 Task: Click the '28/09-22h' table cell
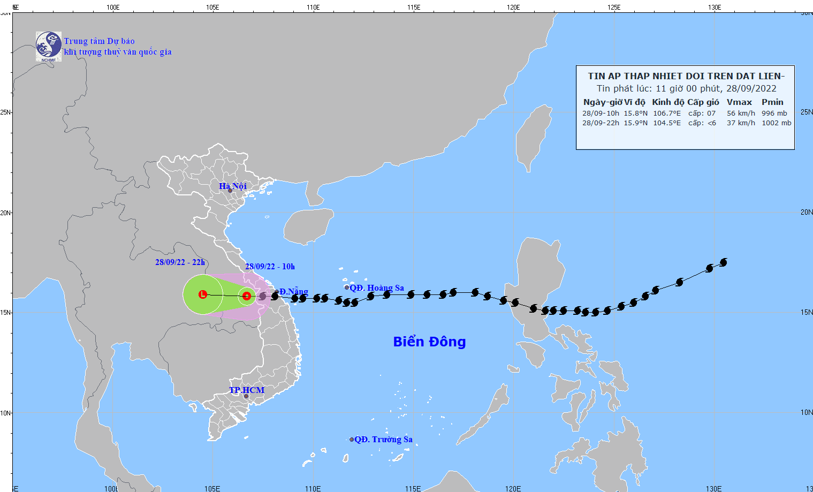[601, 123]
